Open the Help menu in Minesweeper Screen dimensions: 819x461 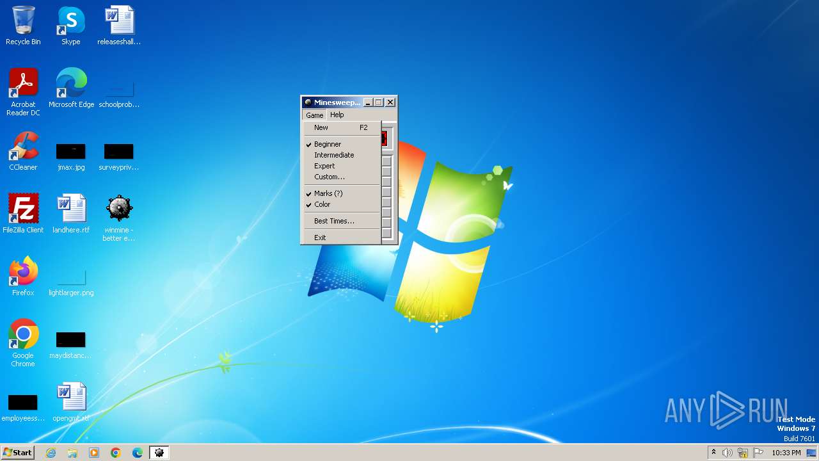click(337, 115)
